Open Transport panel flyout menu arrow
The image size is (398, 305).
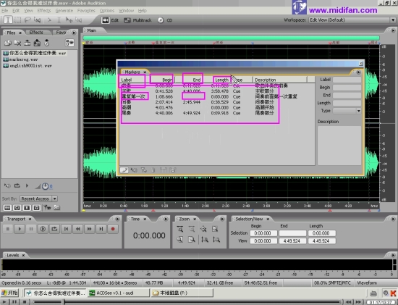click(x=117, y=219)
